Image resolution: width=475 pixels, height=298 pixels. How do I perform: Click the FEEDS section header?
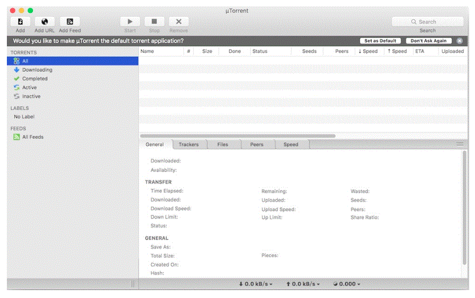tap(18, 129)
